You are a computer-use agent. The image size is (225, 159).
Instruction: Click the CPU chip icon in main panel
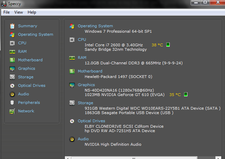click(x=72, y=40)
